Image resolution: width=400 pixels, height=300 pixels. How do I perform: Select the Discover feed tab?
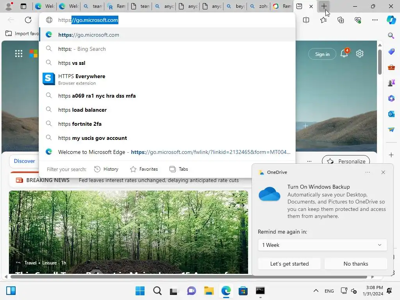[24, 161]
